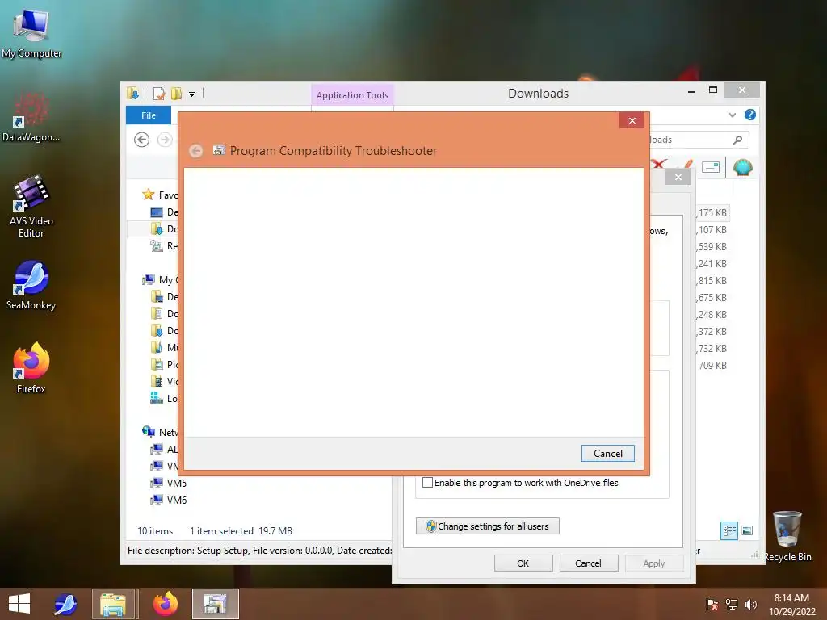Select Music item in navigation pane
Image resolution: width=827 pixels, height=620 pixels.
(164, 347)
